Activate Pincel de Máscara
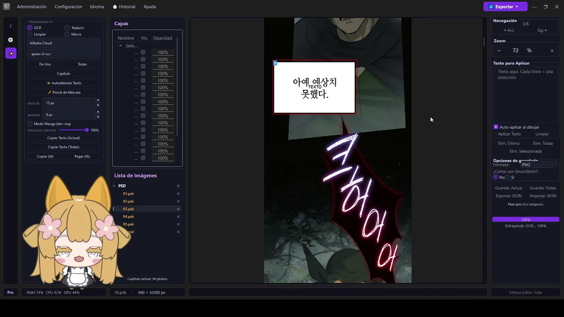Screen dimensions: 564x317 coord(63,92)
